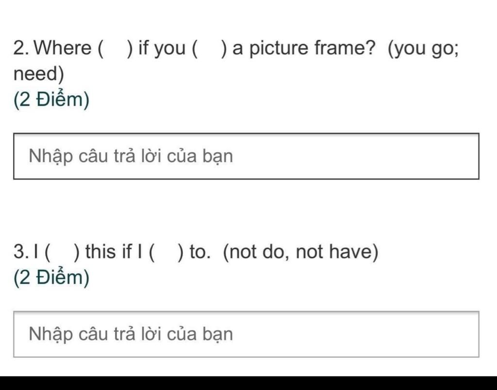Click the blank after 'this if I'
Screen dimensions: 497x390
click(166, 252)
